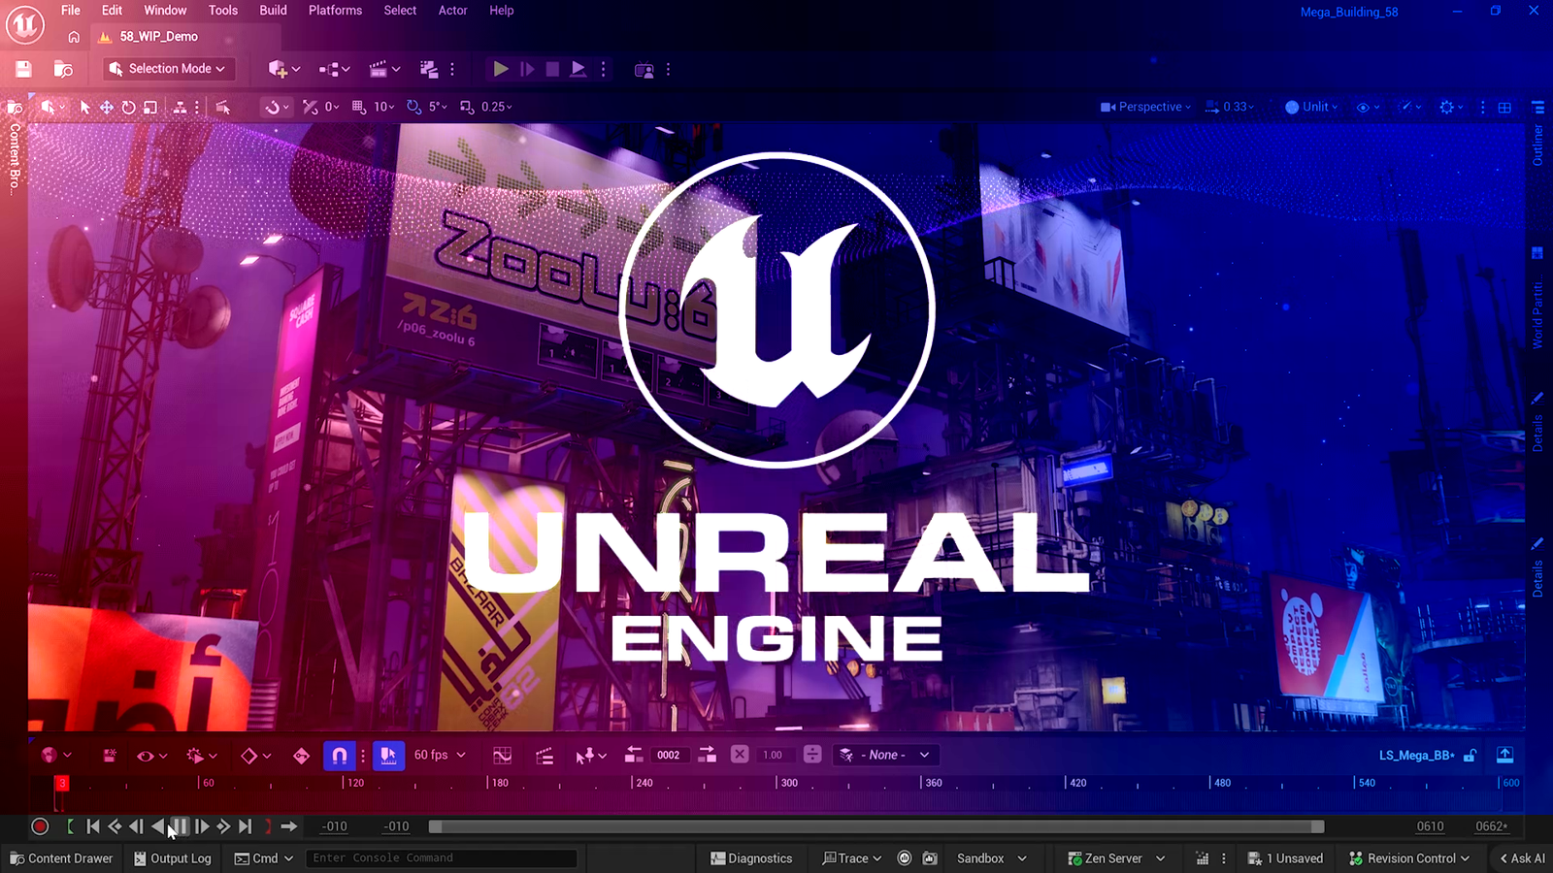1553x873 pixels.
Task: Jump to the start of the sequence
Action: [x=93, y=826]
